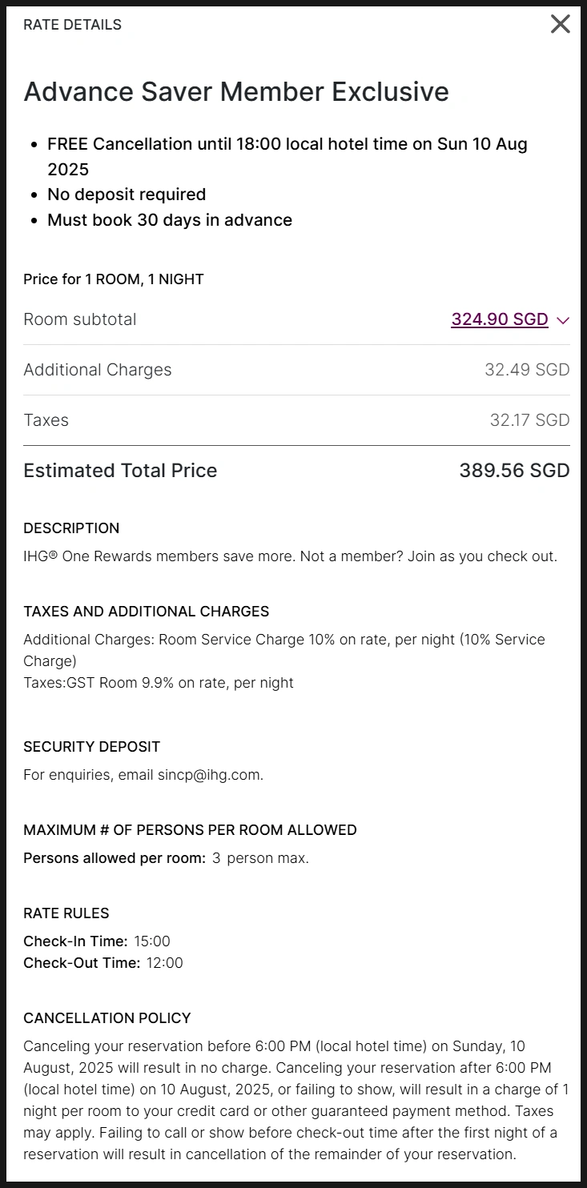Click the sincp@ihg.com email address
Screen dimensions: 587x1188
pyautogui.click(x=210, y=775)
